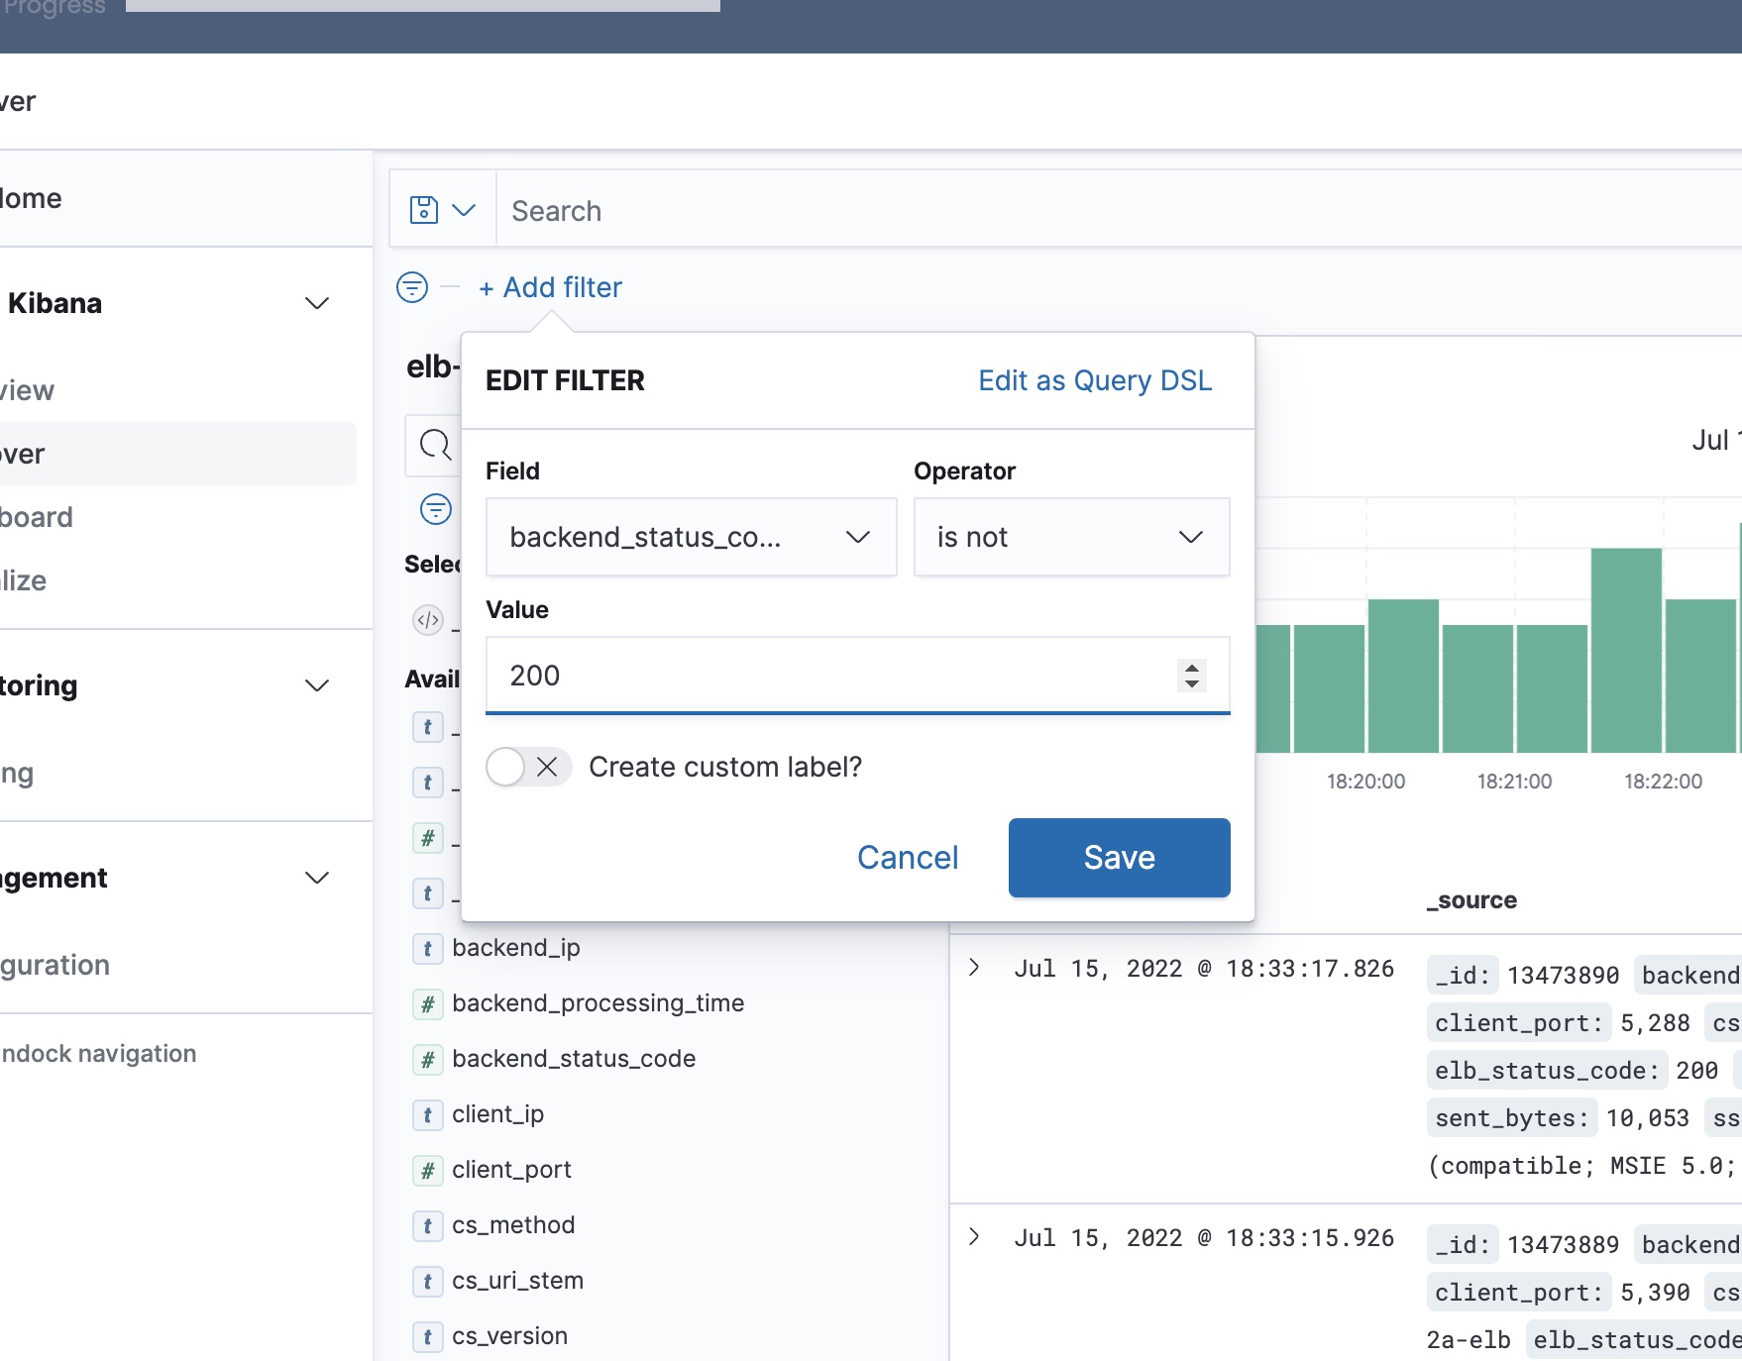
Task: Click the Edit as Query DSL link
Action: point(1095,380)
